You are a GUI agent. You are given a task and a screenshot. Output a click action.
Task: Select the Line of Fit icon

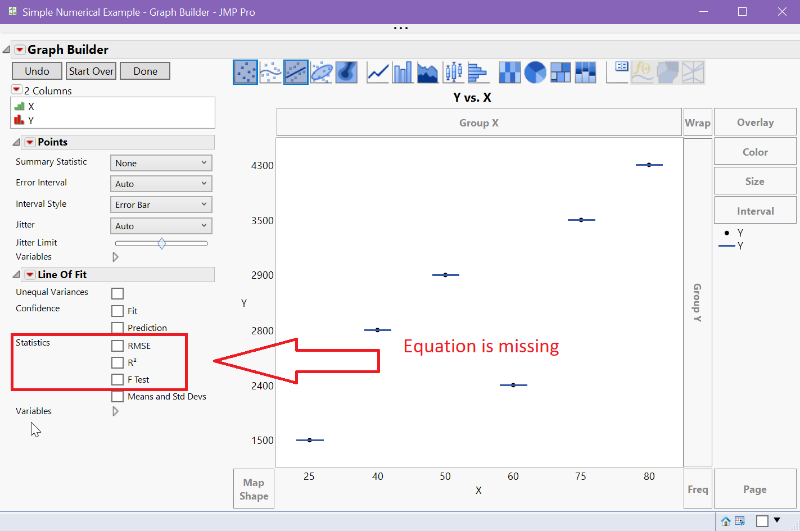tap(296, 72)
